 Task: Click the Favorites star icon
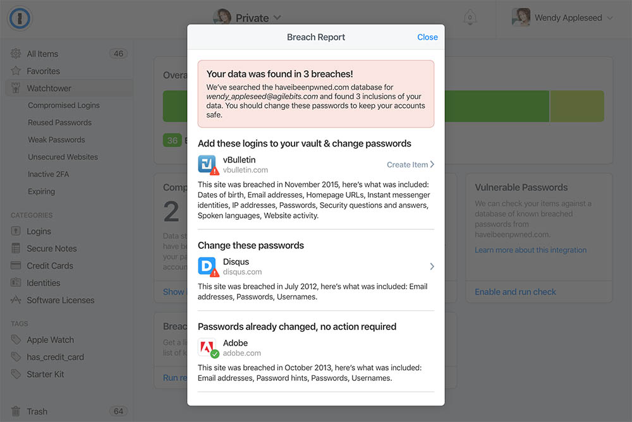pyautogui.click(x=16, y=71)
